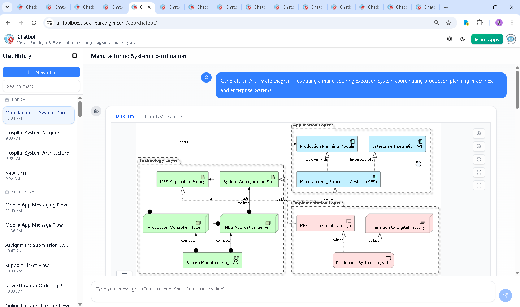Switch to the PlantUML Source tab

click(x=163, y=116)
